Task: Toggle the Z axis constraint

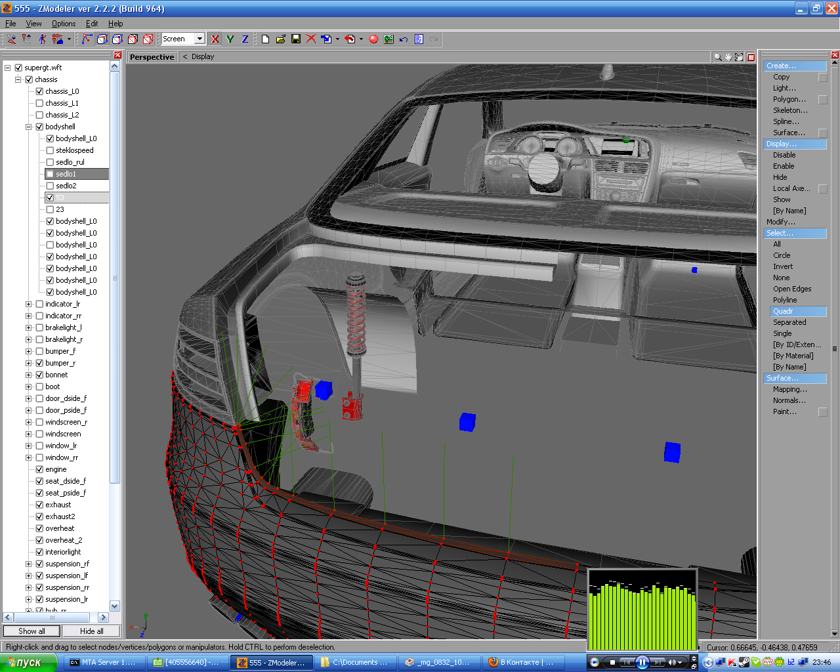Action: (x=245, y=39)
